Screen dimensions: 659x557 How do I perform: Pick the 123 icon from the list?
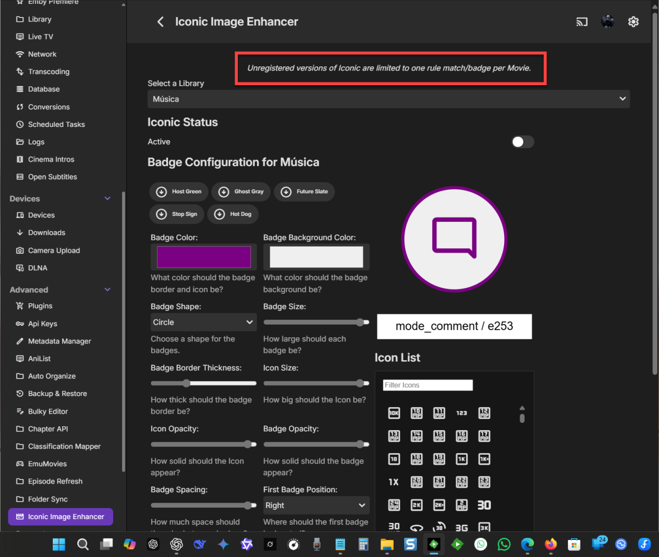[461, 413]
